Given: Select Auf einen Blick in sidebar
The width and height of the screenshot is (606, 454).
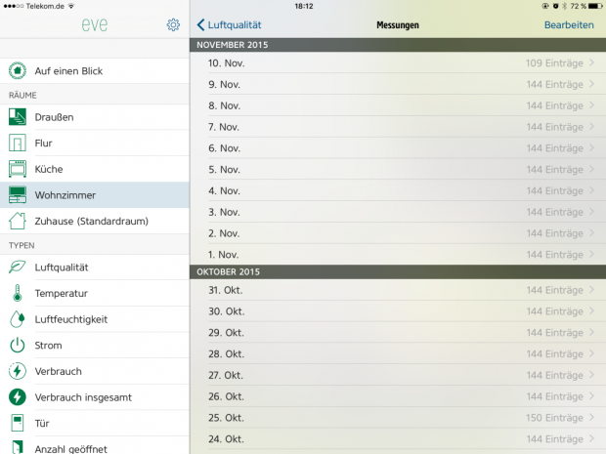Looking at the screenshot, I should tap(95, 70).
